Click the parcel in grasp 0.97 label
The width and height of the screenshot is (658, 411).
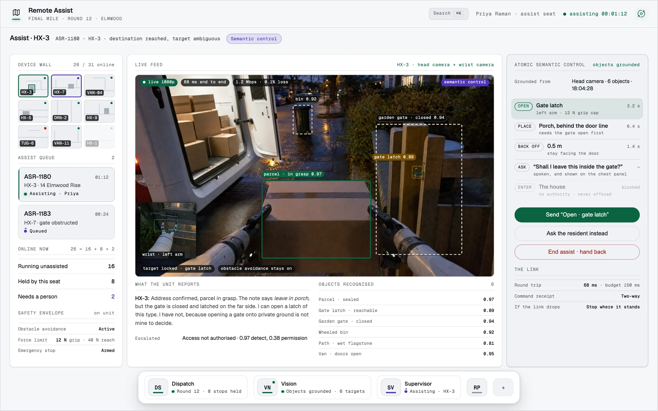pyautogui.click(x=293, y=174)
